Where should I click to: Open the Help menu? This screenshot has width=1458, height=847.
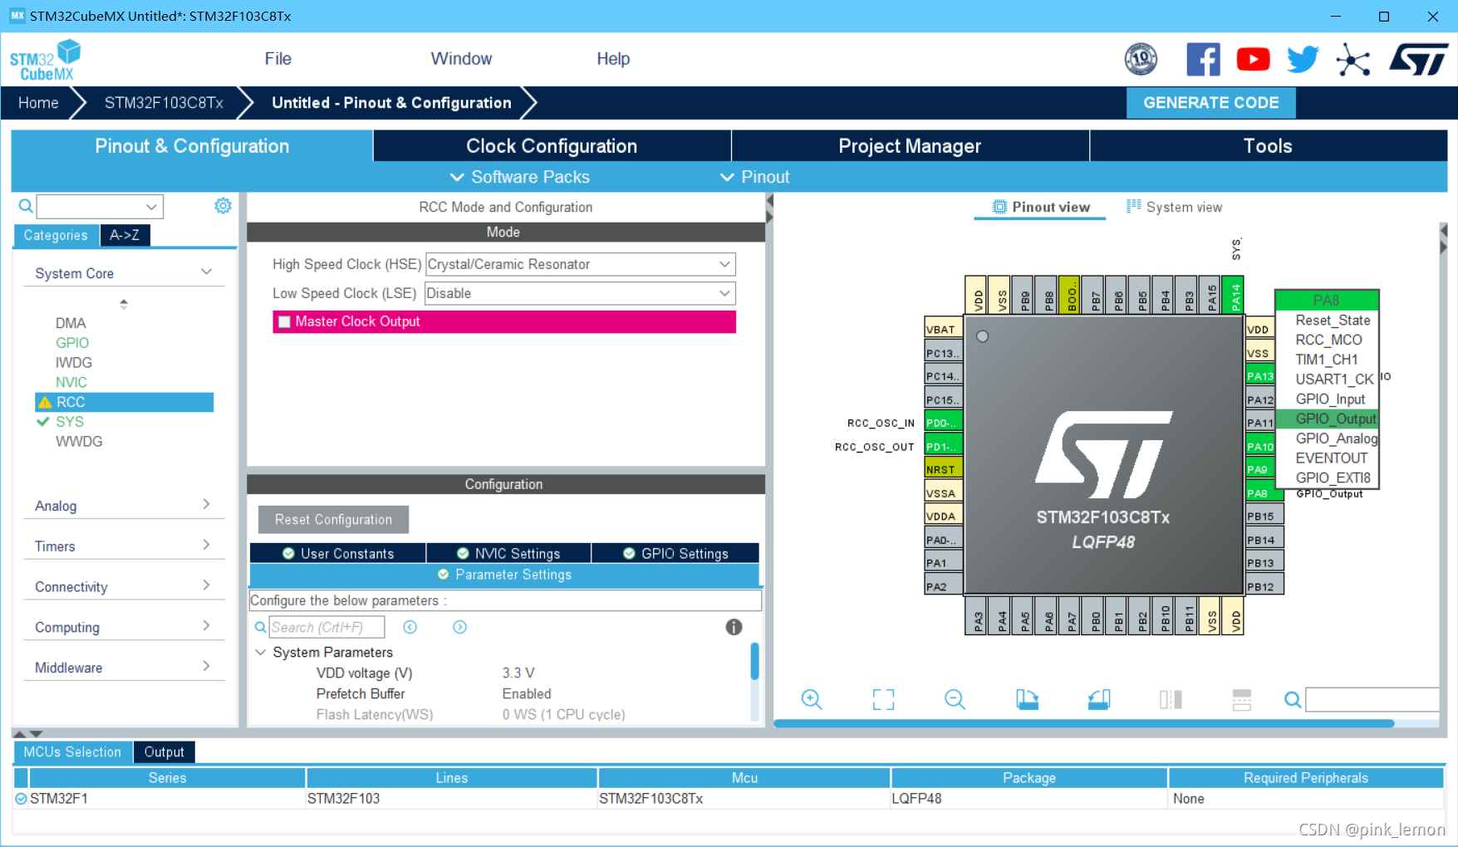click(x=613, y=59)
